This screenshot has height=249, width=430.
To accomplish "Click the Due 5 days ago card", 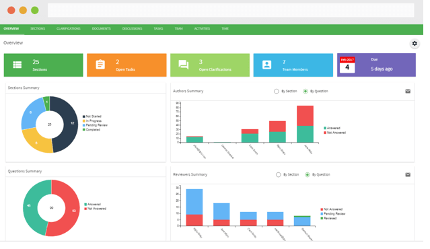I will click(376, 65).
